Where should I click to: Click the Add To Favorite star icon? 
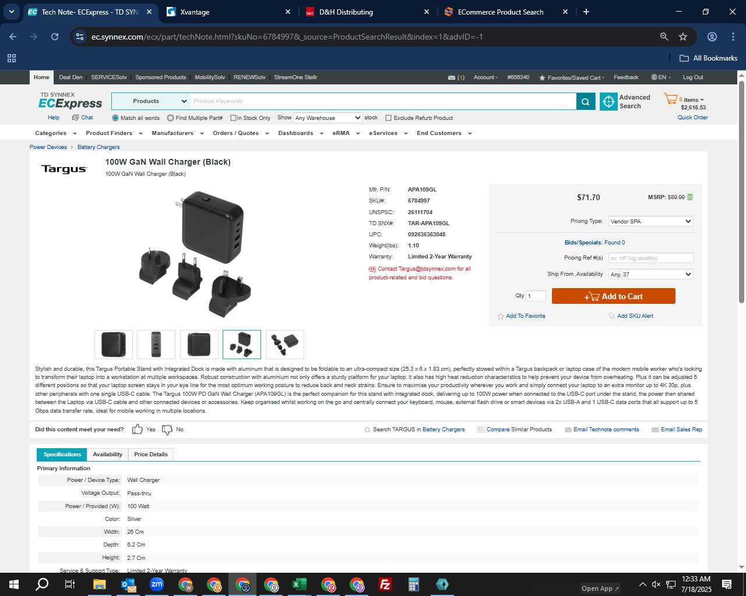(500, 316)
